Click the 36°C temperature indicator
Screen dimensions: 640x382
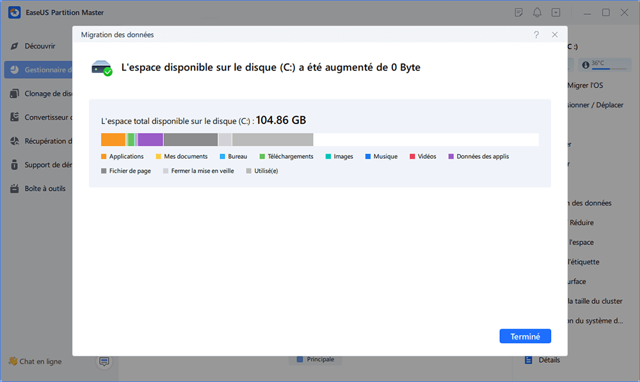(x=605, y=65)
